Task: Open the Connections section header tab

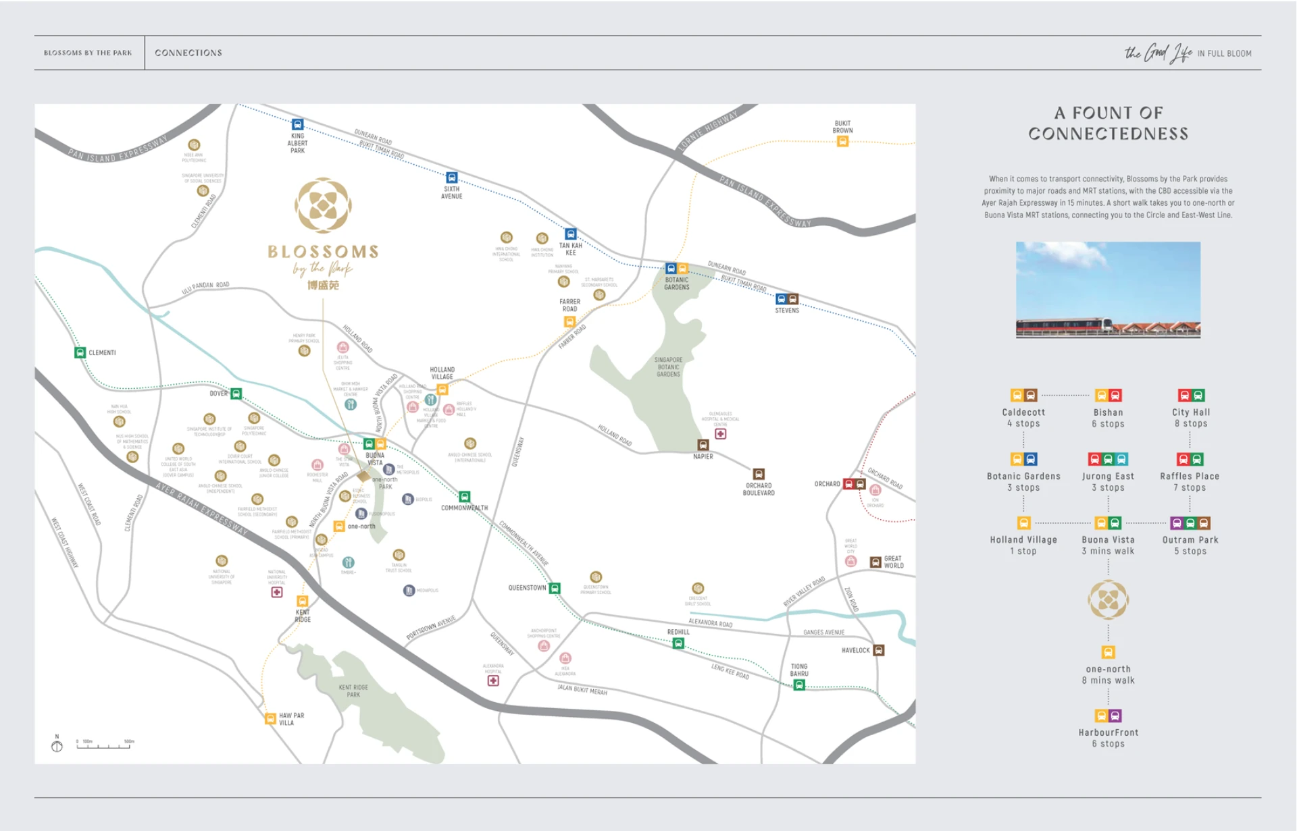Action: (x=188, y=53)
